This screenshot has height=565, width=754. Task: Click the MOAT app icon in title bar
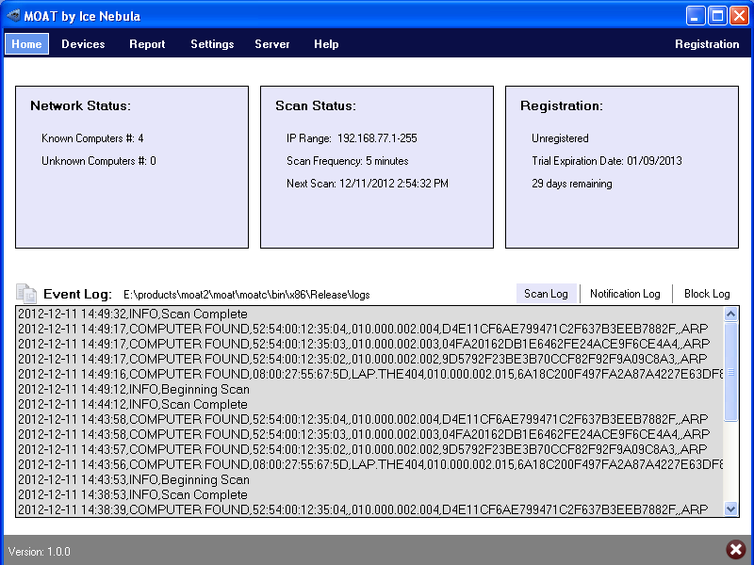point(13,16)
